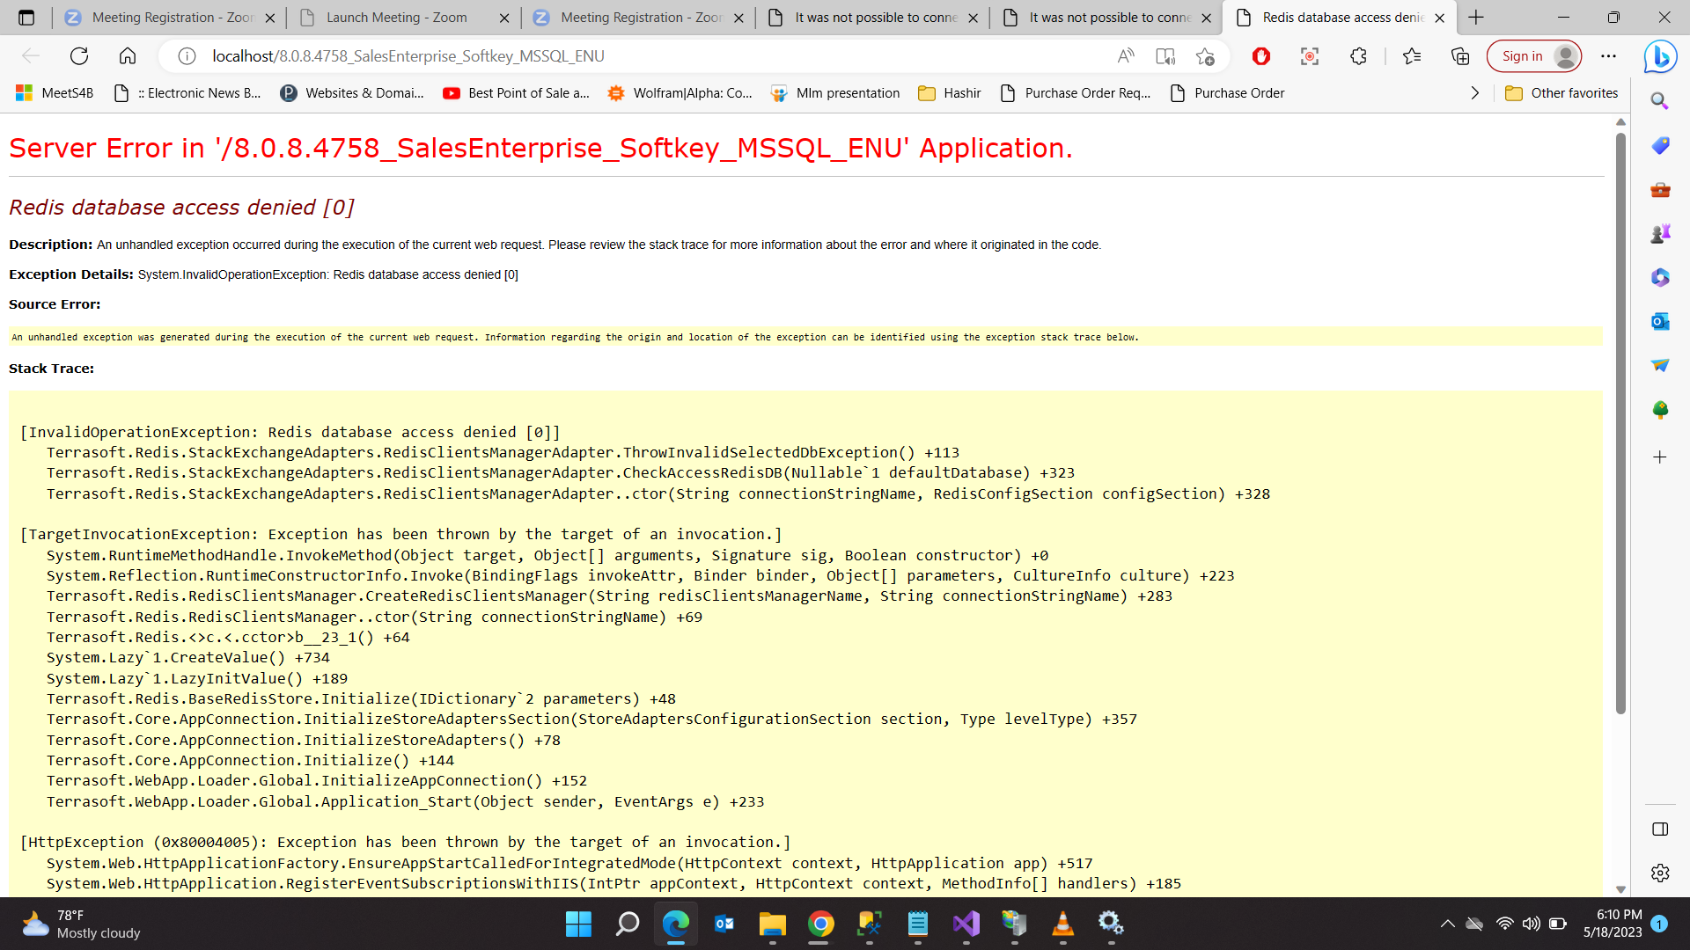Click the 'Stack Trace:' label
This screenshot has width=1690, height=950.
(51, 369)
